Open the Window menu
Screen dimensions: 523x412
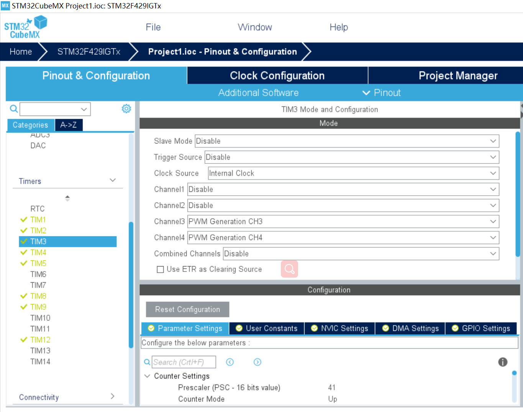point(255,27)
